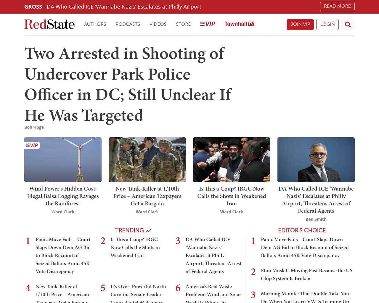379x303 pixels.
Task: Open the VIP logo in navigation
Action: 208,24
